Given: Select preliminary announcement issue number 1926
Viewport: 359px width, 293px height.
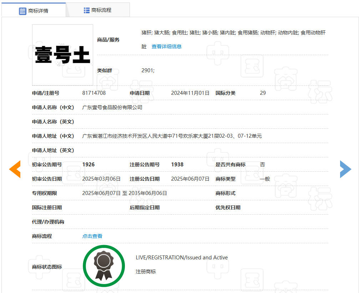Looking at the screenshot, I should (x=89, y=165).
